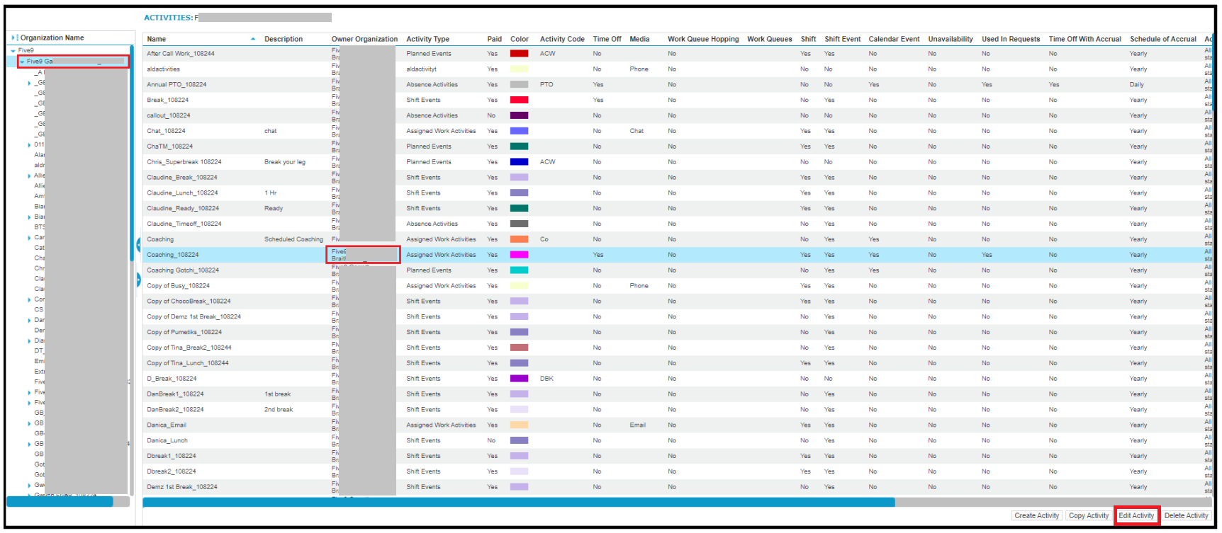Click the Delete Activity button

(x=1186, y=515)
